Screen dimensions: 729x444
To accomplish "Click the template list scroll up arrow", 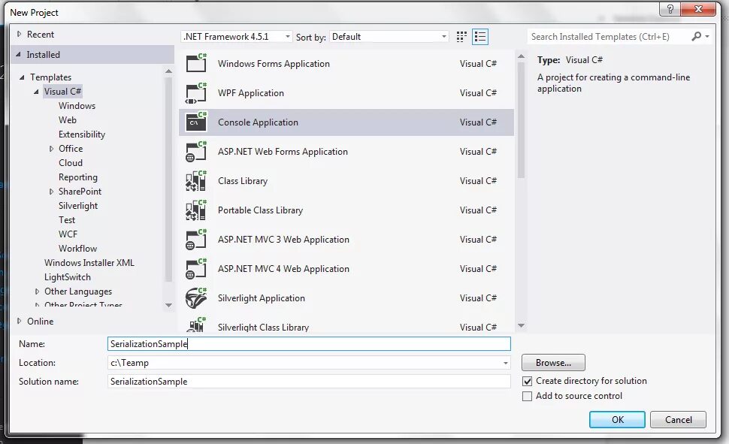I will [521, 56].
